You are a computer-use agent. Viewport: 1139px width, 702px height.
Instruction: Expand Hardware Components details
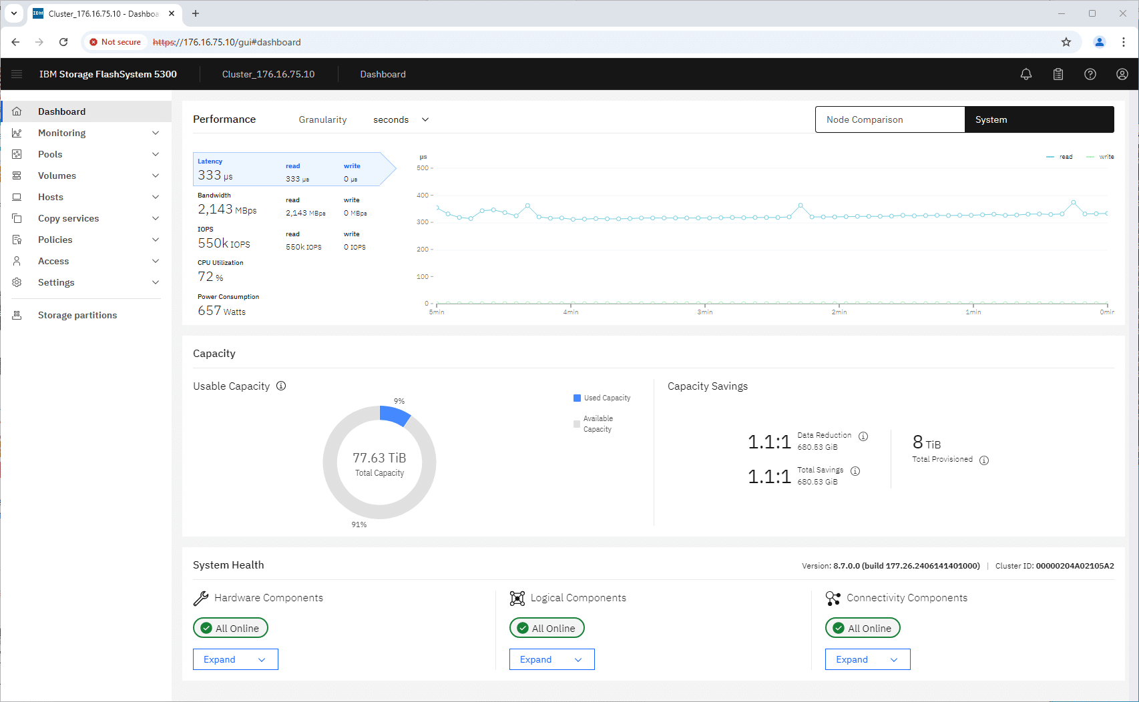pyautogui.click(x=236, y=659)
